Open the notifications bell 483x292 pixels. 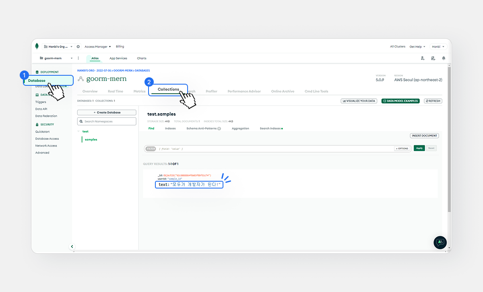444,58
